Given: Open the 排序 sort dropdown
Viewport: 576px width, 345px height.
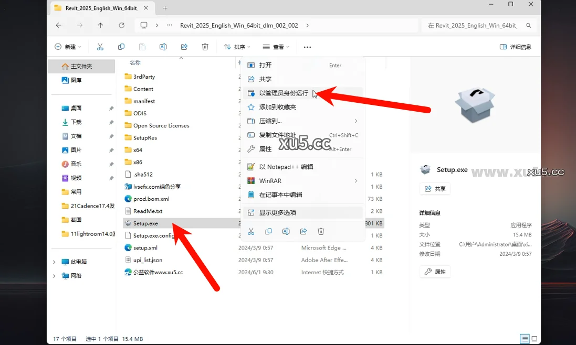Looking at the screenshot, I should 236,47.
